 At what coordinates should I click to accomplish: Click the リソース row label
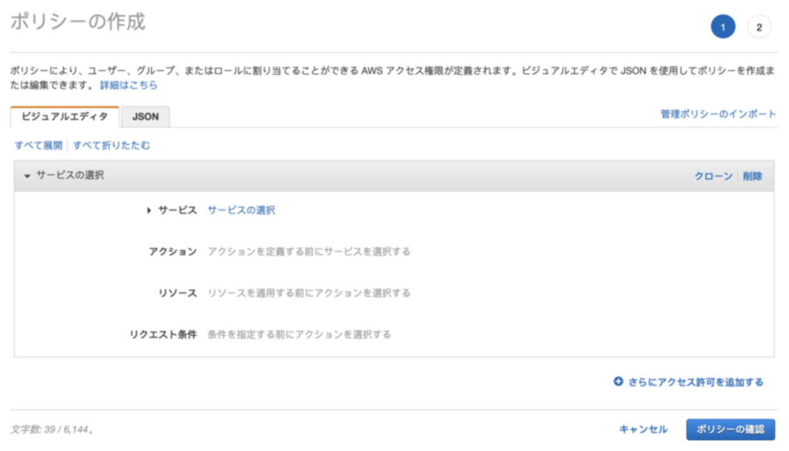178,293
